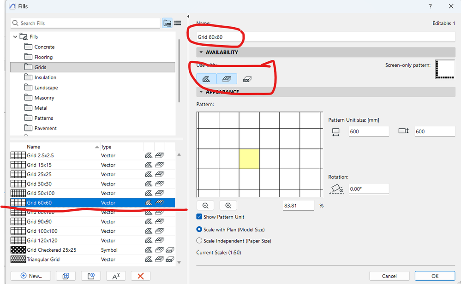Switch to folder tree view of fills
461x284 pixels.
(x=168, y=23)
